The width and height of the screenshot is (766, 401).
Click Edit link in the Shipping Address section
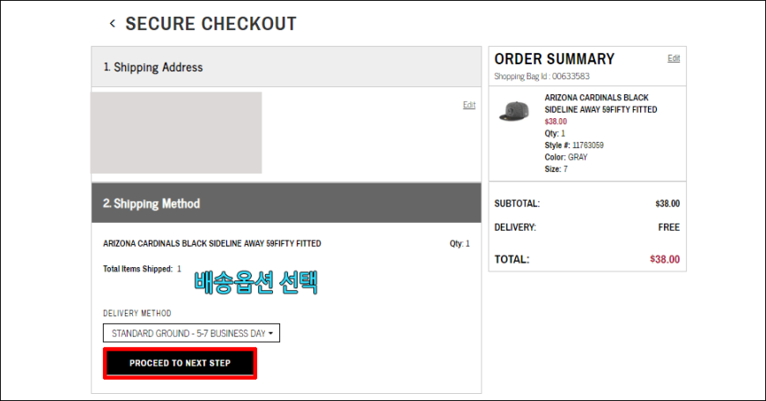pyautogui.click(x=469, y=105)
